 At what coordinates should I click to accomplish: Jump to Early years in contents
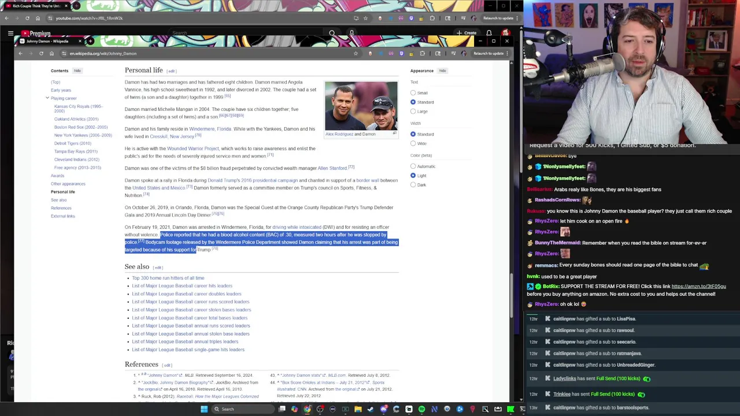click(61, 90)
